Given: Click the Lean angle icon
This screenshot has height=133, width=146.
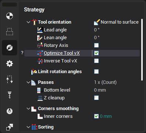Looking at the screenshot, I should click(x=40, y=38).
